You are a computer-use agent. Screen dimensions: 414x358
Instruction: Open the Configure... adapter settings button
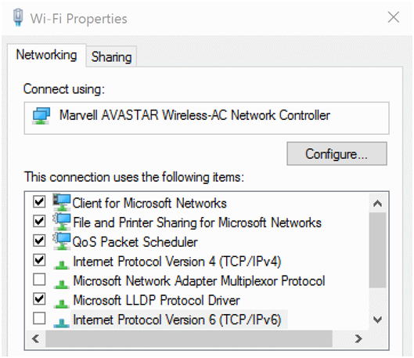[x=337, y=154]
